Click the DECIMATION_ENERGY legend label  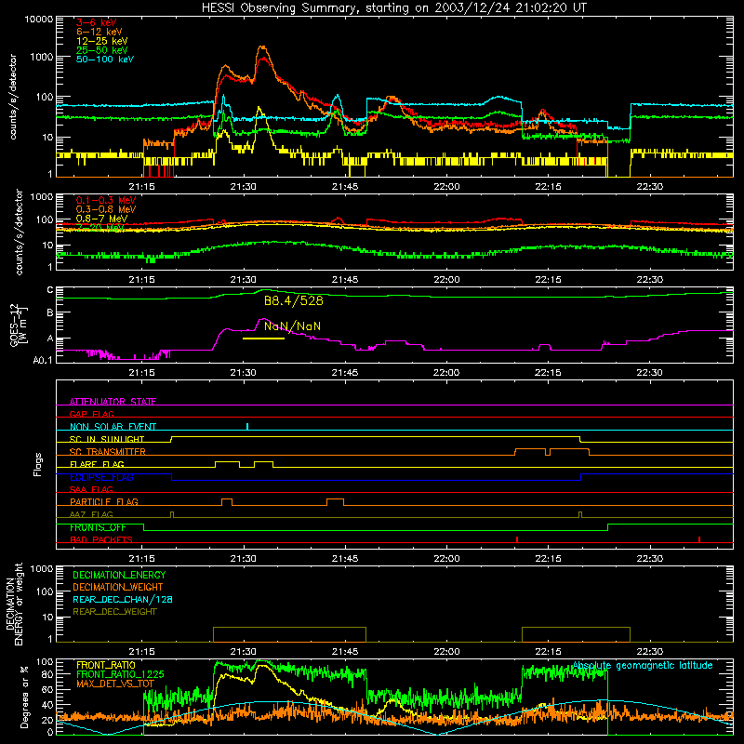119,575
